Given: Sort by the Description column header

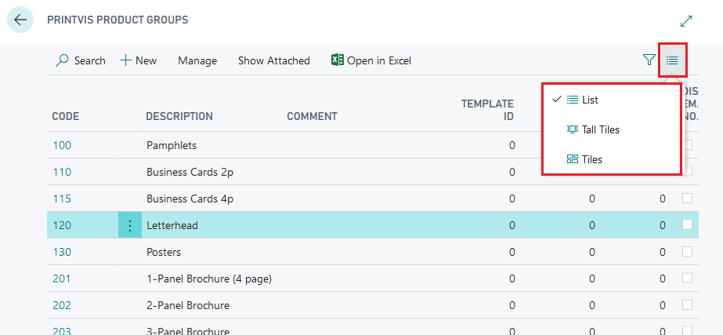Looking at the screenshot, I should [179, 116].
